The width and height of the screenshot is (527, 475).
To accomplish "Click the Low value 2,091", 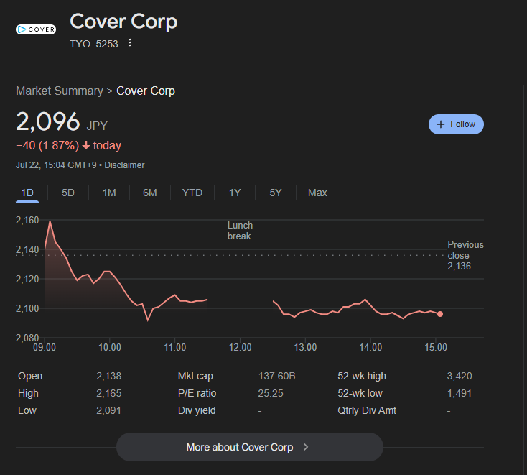I will 108,410.
